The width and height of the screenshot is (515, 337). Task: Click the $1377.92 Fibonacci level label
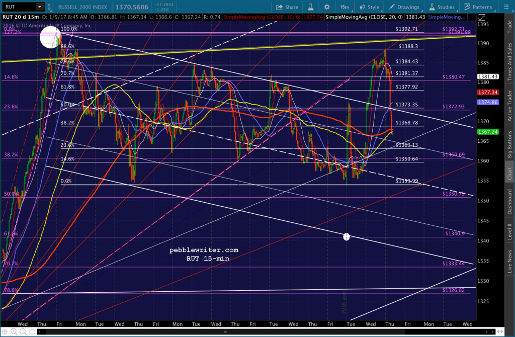pos(406,87)
